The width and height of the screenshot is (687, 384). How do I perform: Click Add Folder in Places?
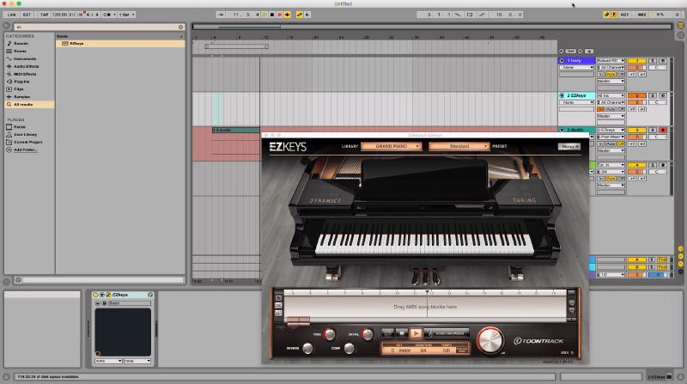26,149
